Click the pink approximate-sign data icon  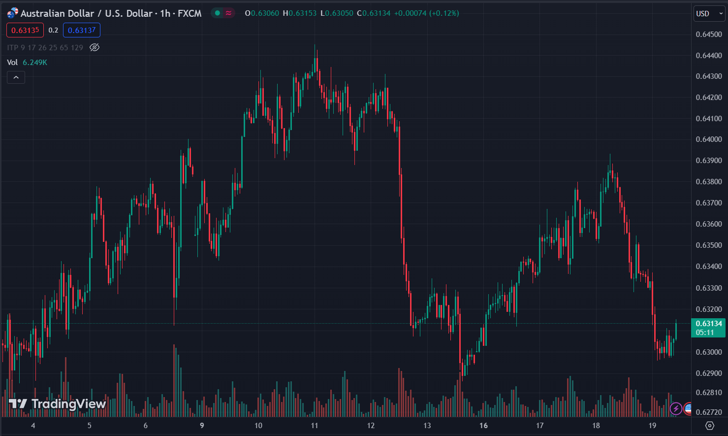coord(229,13)
